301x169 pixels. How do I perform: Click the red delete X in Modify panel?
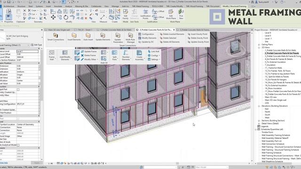[86, 18]
